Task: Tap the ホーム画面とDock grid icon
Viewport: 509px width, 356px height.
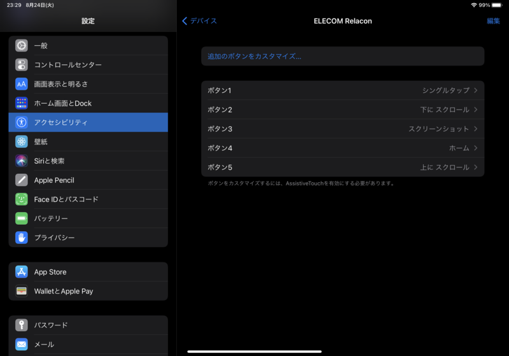Action: coord(22,103)
